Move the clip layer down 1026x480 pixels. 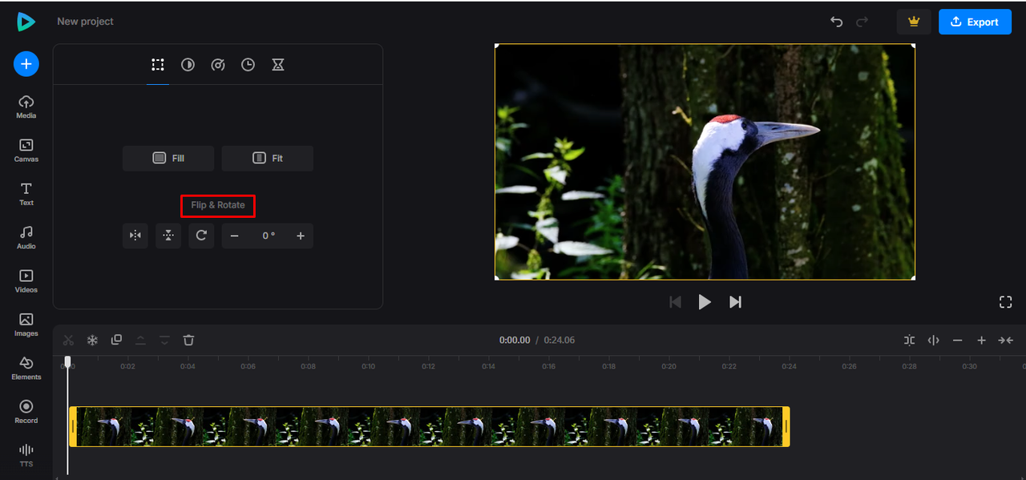pos(164,340)
